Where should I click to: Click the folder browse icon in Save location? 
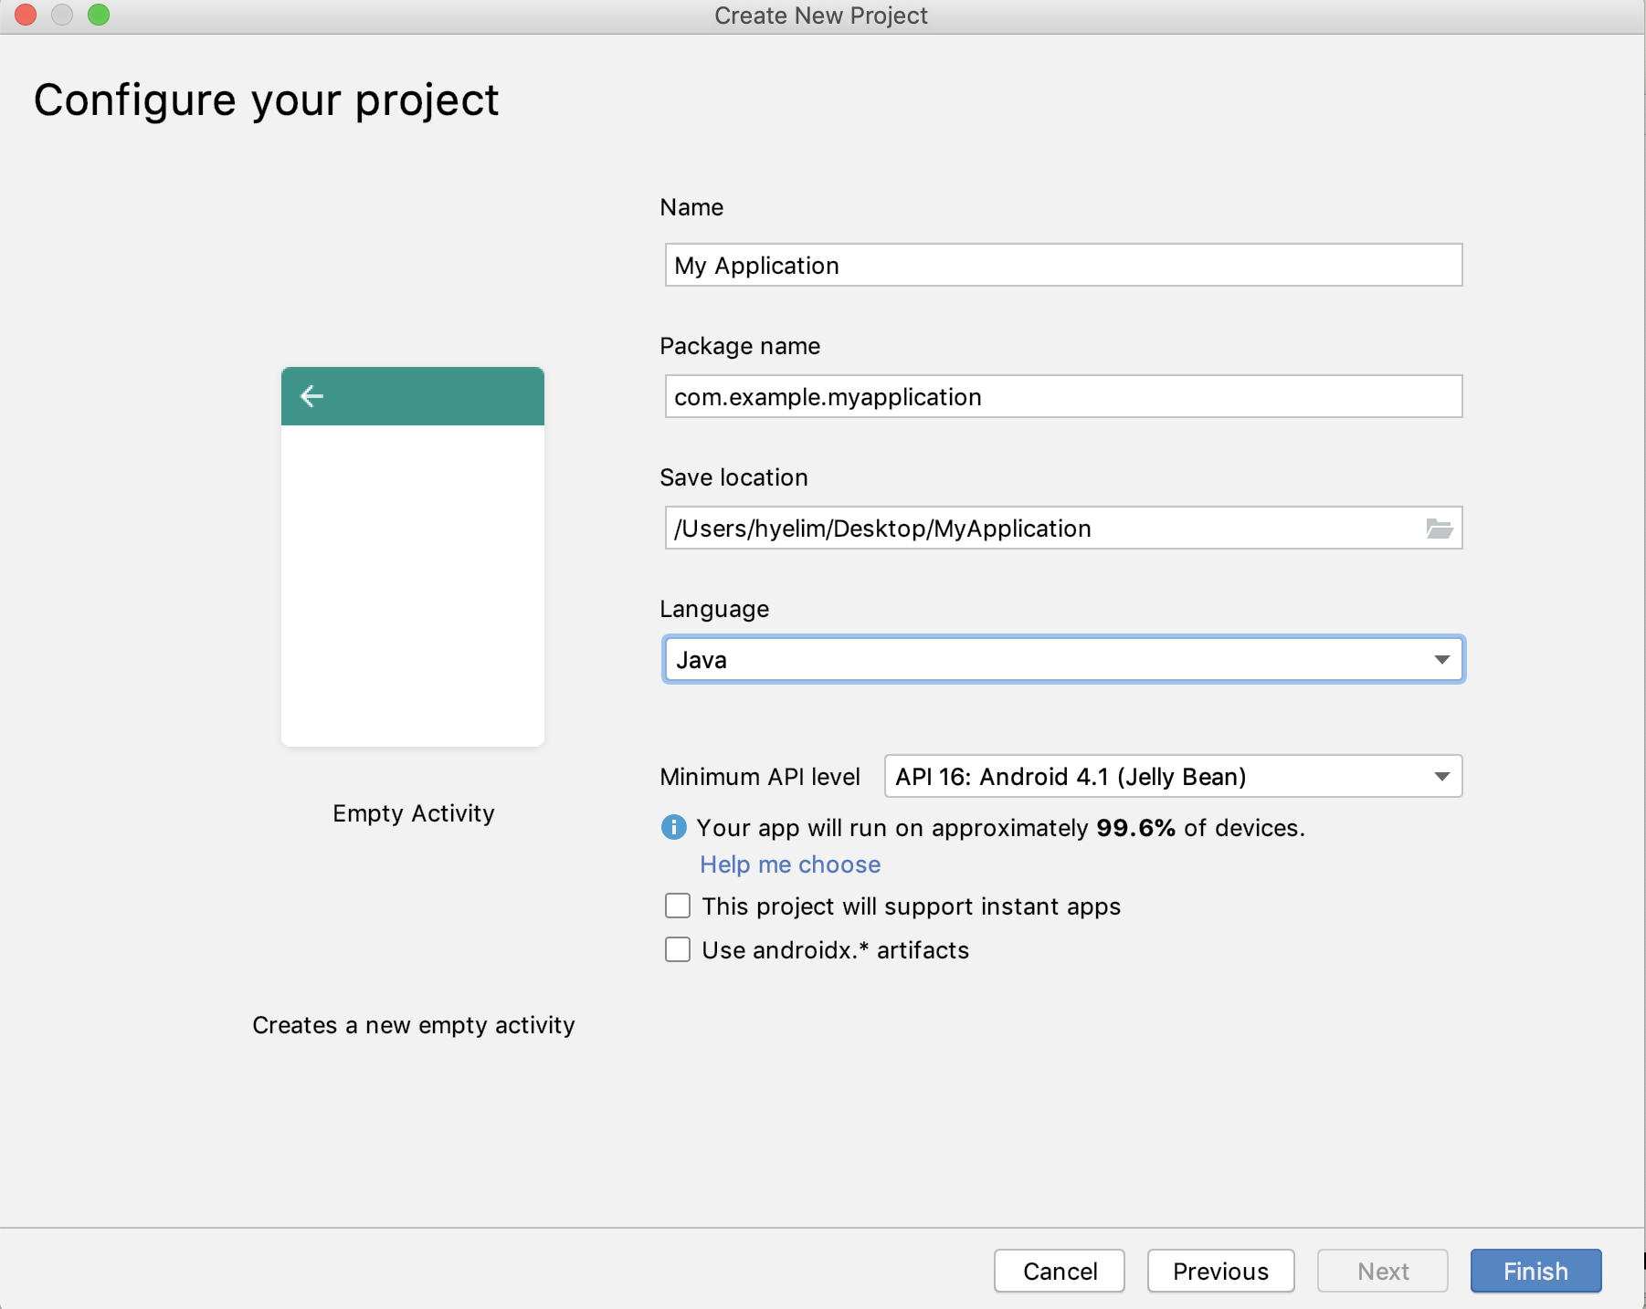coord(1439,529)
